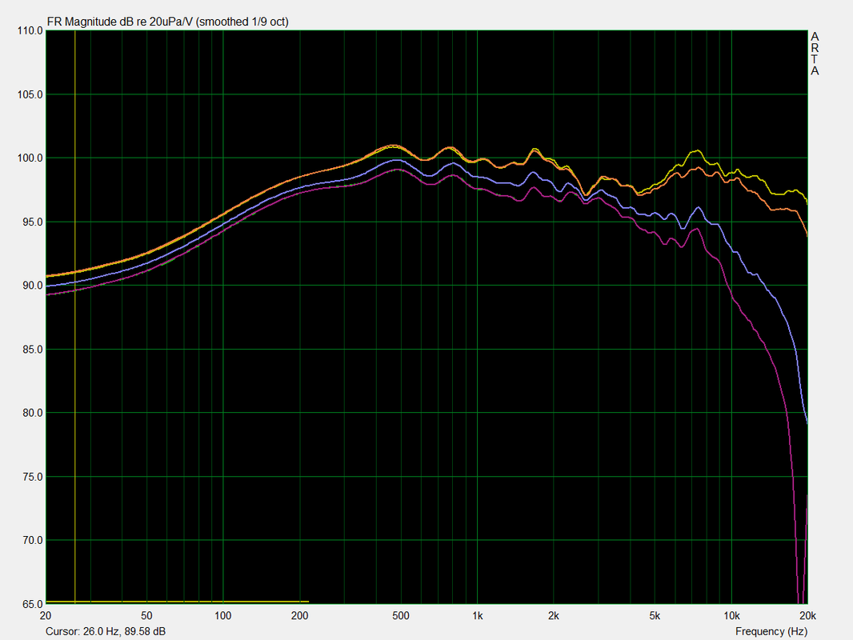
Task: Click the 200 Hz frequency axis label
Action: tap(300, 616)
